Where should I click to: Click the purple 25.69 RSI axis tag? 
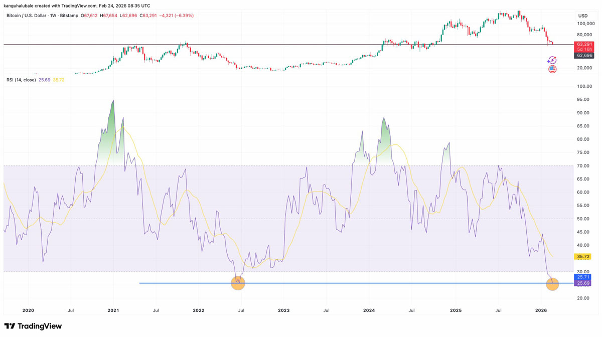point(583,283)
